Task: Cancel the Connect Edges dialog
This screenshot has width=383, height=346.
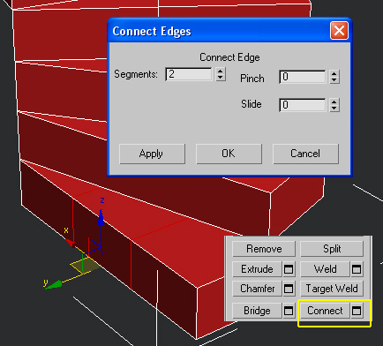Action: [305, 154]
